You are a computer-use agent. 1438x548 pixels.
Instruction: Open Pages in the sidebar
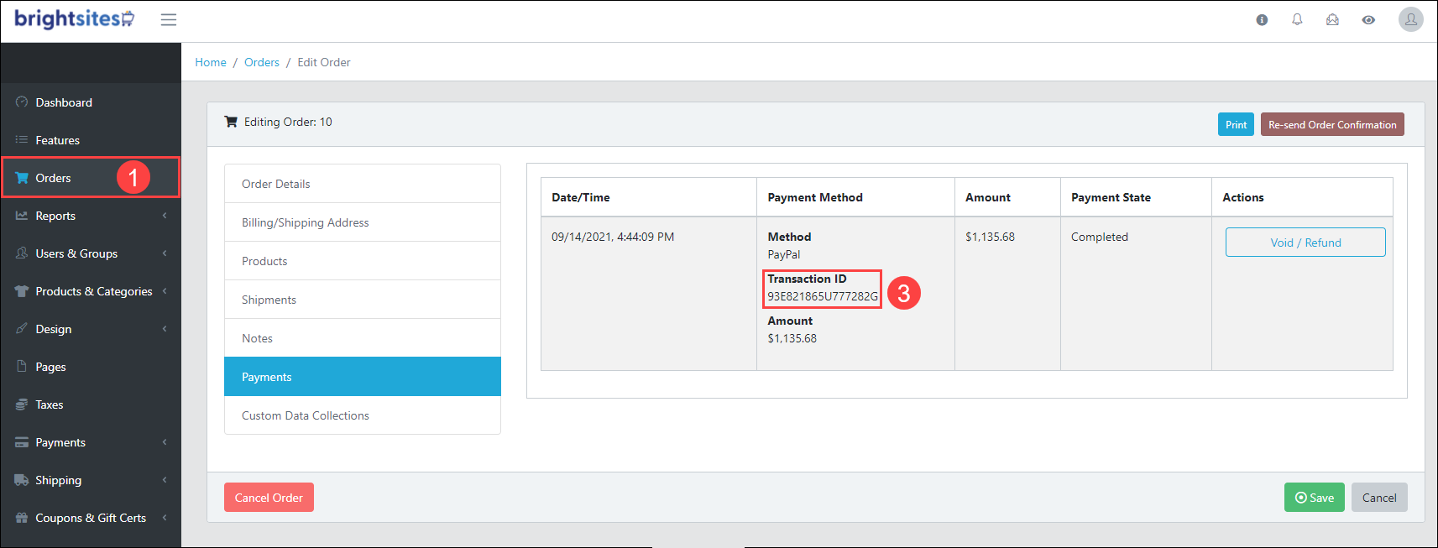pos(91,367)
